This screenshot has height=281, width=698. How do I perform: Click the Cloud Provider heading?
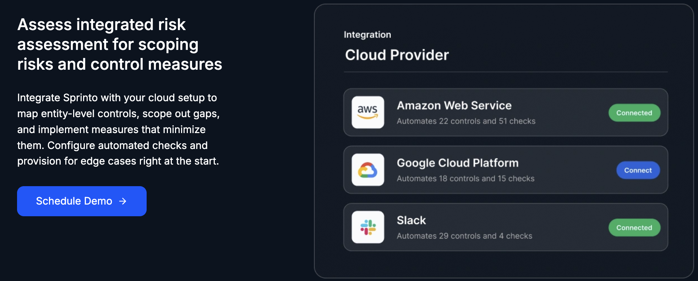[397, 55]
